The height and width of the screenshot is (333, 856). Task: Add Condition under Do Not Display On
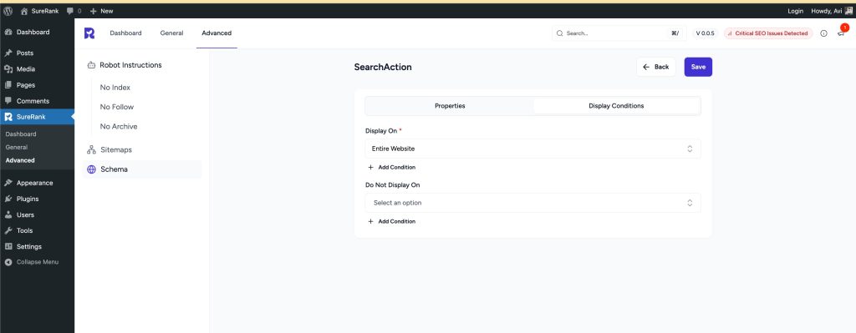point(392,221)
